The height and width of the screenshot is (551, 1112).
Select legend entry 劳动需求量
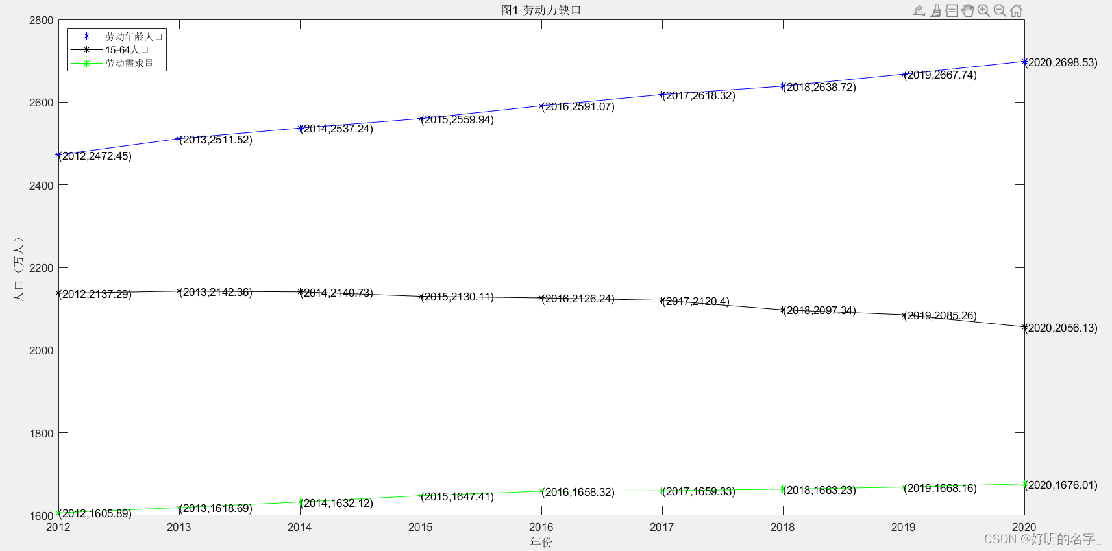pyautogui.click(x=130, y=63)
